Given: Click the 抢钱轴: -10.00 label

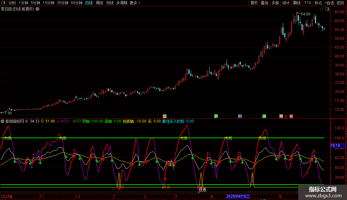Looking at the screenshot, I should click(x=135, y=121).
